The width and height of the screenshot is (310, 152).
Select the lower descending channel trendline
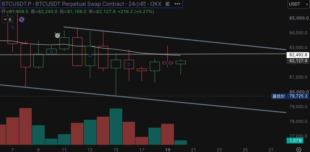[x=143, y=98]
